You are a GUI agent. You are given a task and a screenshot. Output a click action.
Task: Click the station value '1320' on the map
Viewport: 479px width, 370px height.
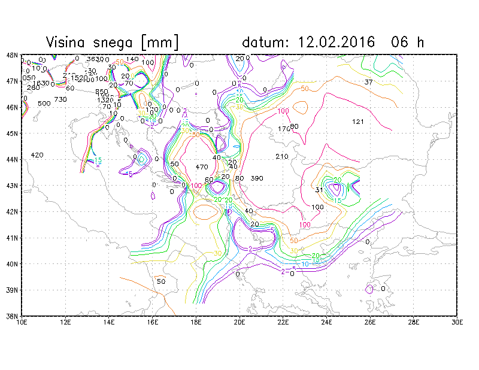pos(105,100)
